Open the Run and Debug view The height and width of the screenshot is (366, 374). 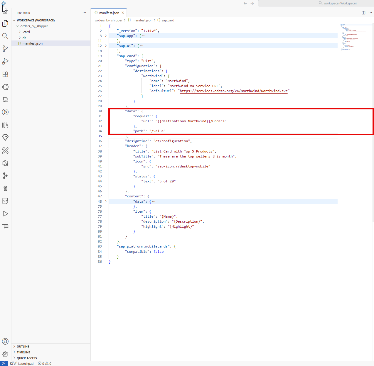point(5,62)
